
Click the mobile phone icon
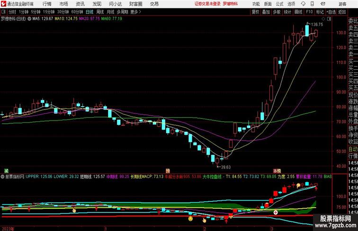[x=312, y=4]
